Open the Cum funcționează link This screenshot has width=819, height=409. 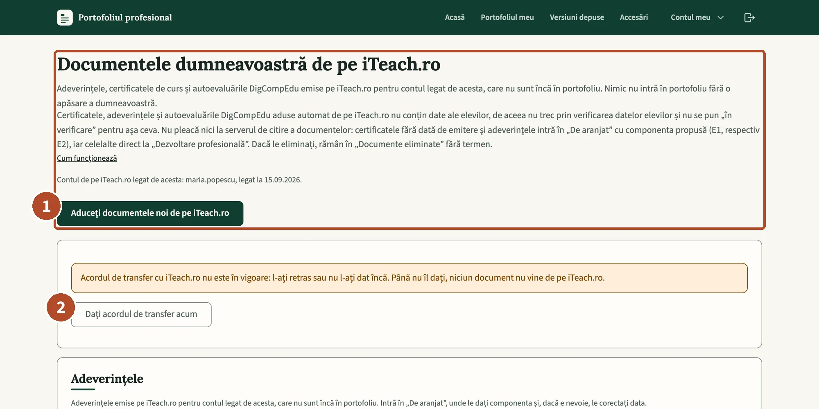87,158
